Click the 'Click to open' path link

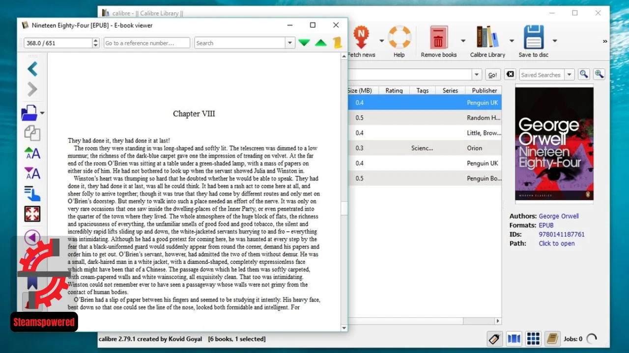pyautogui.click(x=557, y=243)
